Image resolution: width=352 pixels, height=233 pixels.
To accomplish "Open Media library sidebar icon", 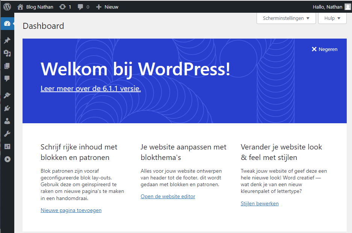I will pos(7,53).
